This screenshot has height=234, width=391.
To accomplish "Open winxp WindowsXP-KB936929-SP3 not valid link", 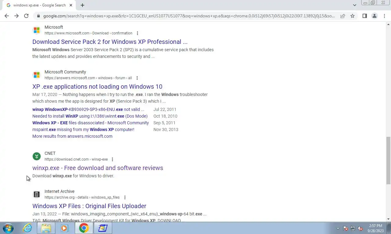I will [88, 109].
